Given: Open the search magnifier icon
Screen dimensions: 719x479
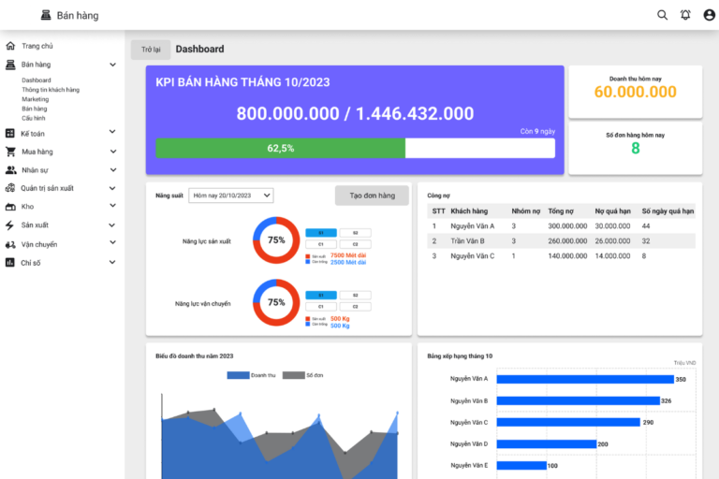Looking at the screenshot, I should 662,15.
